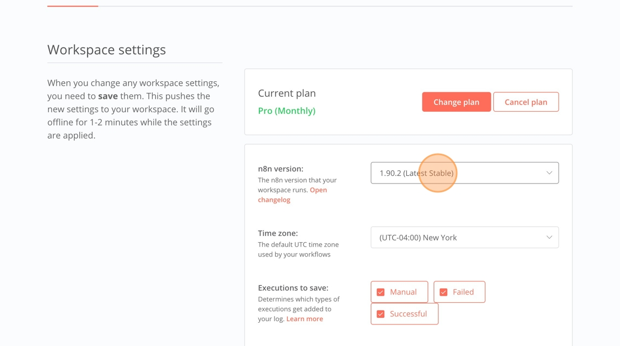Click the 'n8n version:' field label
620x346 pixels.
point(281,169)
